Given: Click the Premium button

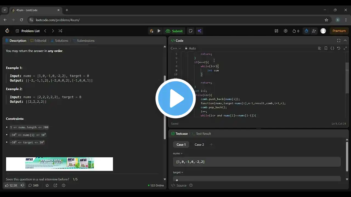Looking at the screenshot, I should (339, 31).
